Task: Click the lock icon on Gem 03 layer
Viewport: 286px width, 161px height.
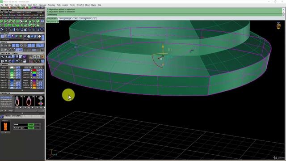Action: (15, 85)
